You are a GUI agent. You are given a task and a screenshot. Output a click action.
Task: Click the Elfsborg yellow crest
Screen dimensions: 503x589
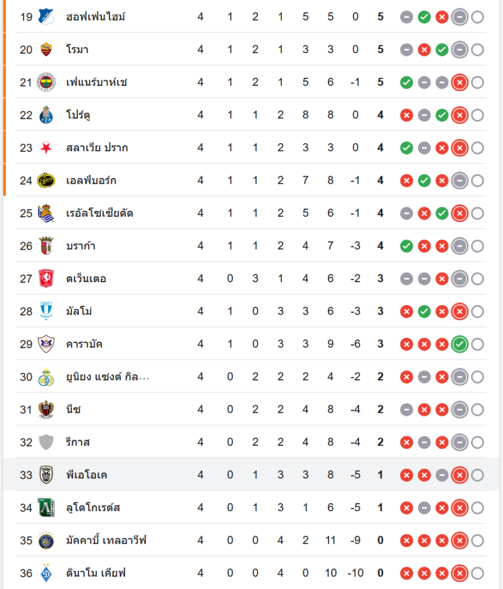click(46, 180)
